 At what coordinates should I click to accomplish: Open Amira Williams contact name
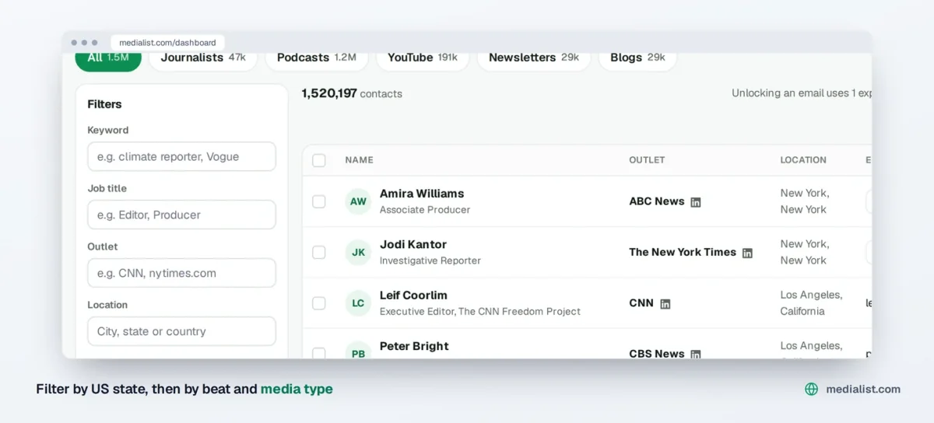click(x=422, y=194)
